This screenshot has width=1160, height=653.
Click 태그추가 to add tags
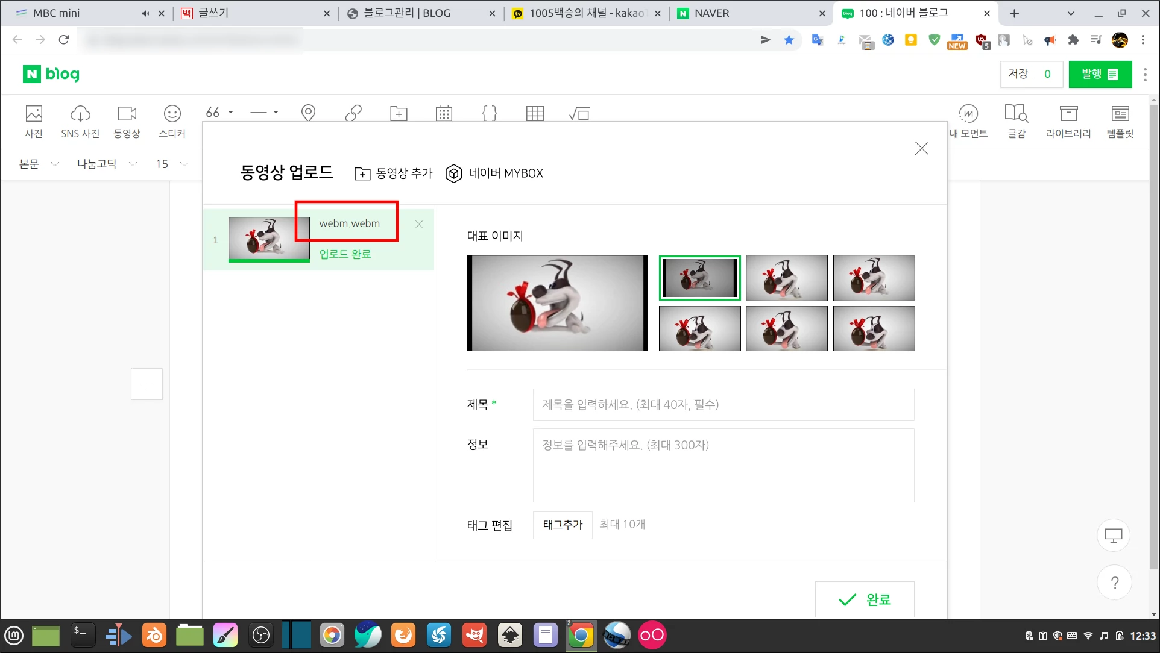point(562,525)
